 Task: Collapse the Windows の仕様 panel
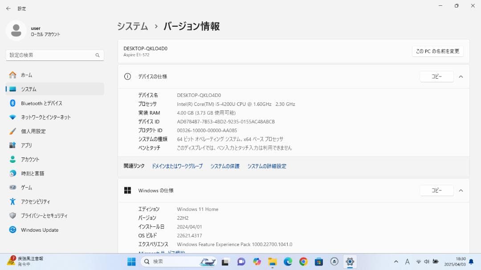(x=461, y=190)
